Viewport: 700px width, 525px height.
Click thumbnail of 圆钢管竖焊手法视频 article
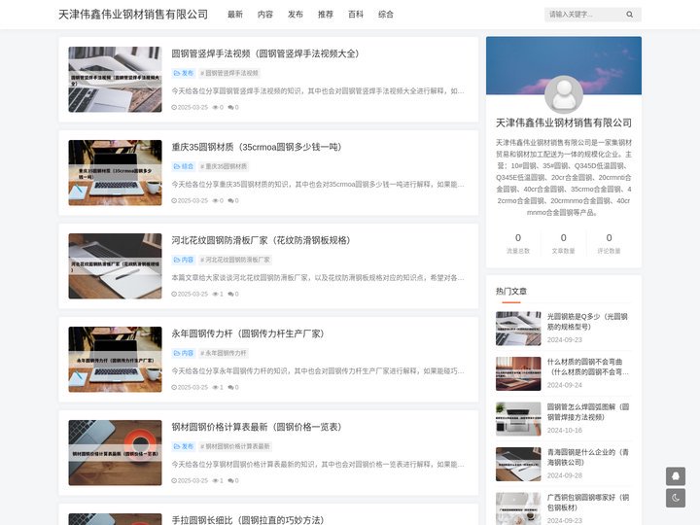point(115,80)
